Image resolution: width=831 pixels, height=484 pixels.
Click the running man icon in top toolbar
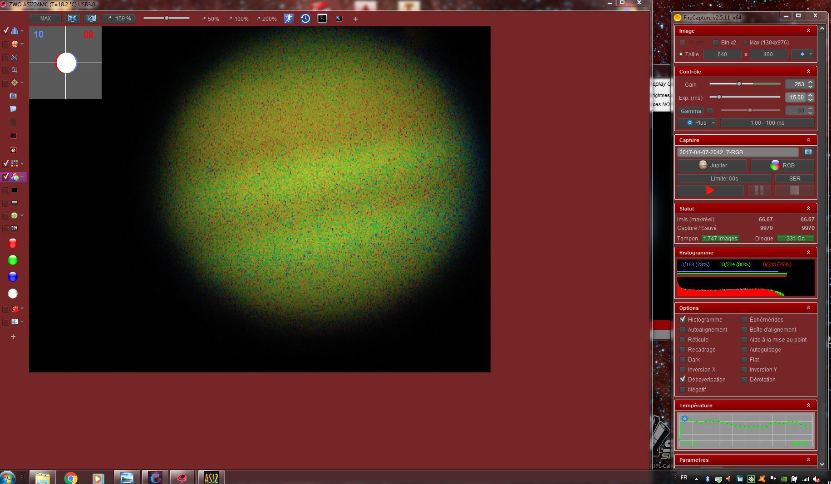(289, 19)
